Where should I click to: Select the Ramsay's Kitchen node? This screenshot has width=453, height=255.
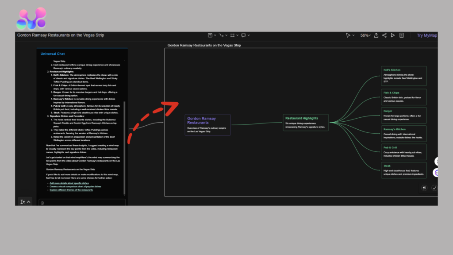[x=404, y=133]
